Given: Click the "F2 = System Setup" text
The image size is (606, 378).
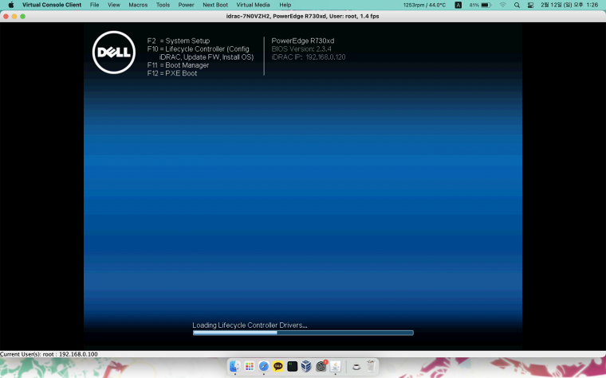Looking at the screenshot, I should (178, 41).
